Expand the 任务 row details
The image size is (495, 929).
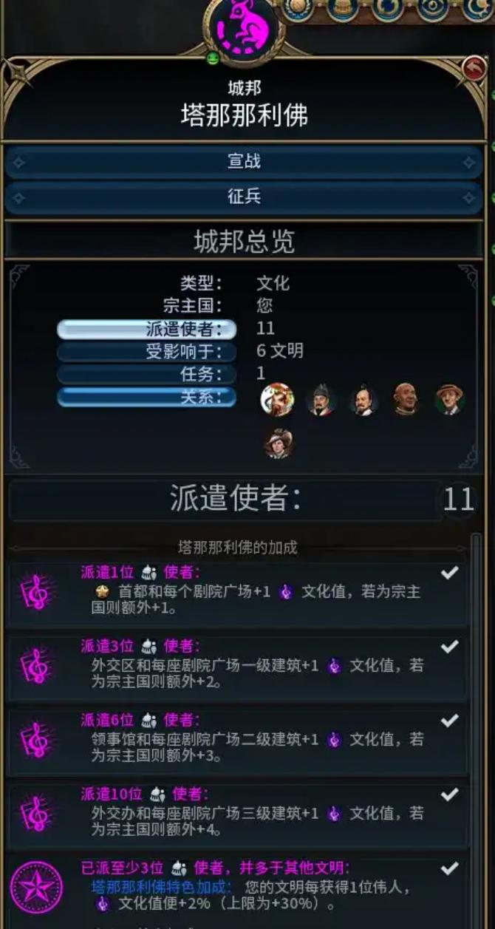point(146,374)
